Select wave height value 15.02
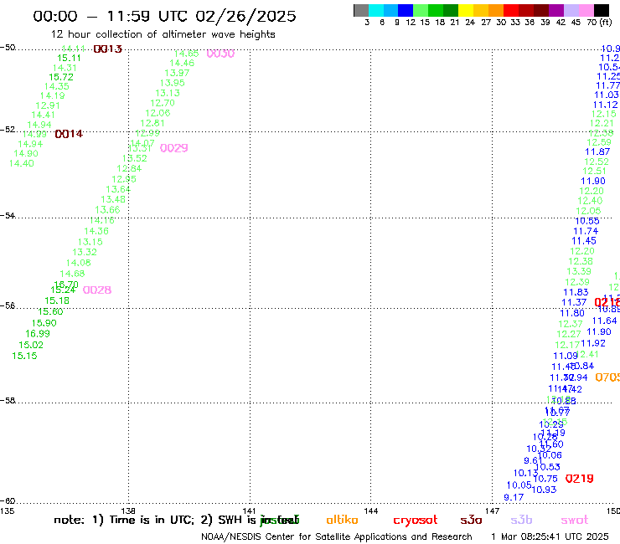The height and width of the screenshot is (544, 620). click(31, 345)
